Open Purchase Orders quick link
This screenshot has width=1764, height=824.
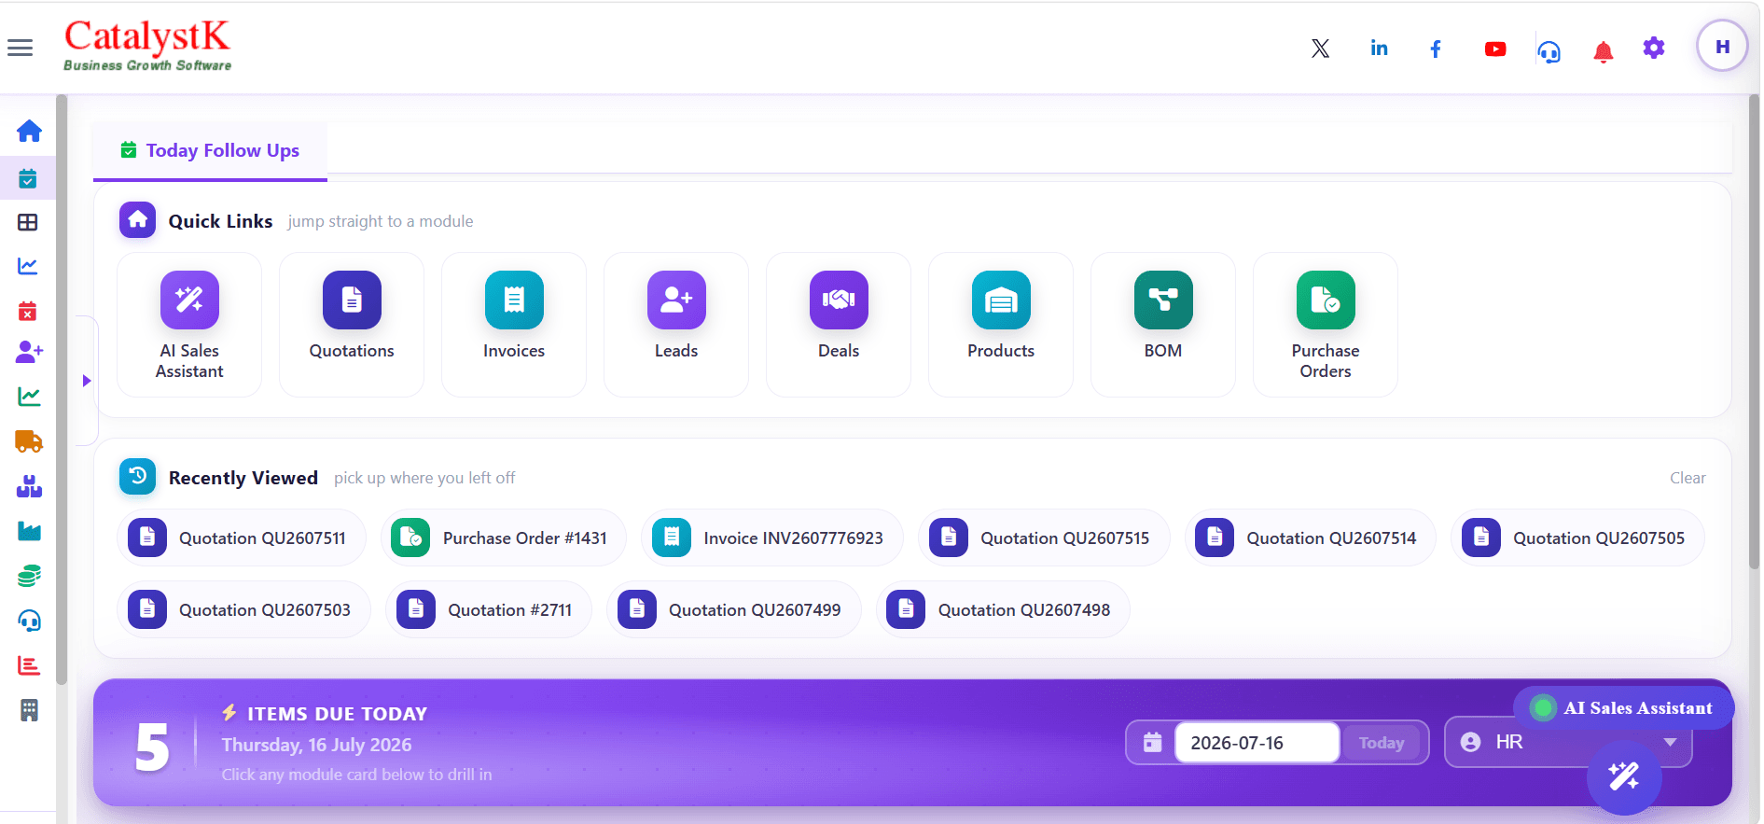1326,325
